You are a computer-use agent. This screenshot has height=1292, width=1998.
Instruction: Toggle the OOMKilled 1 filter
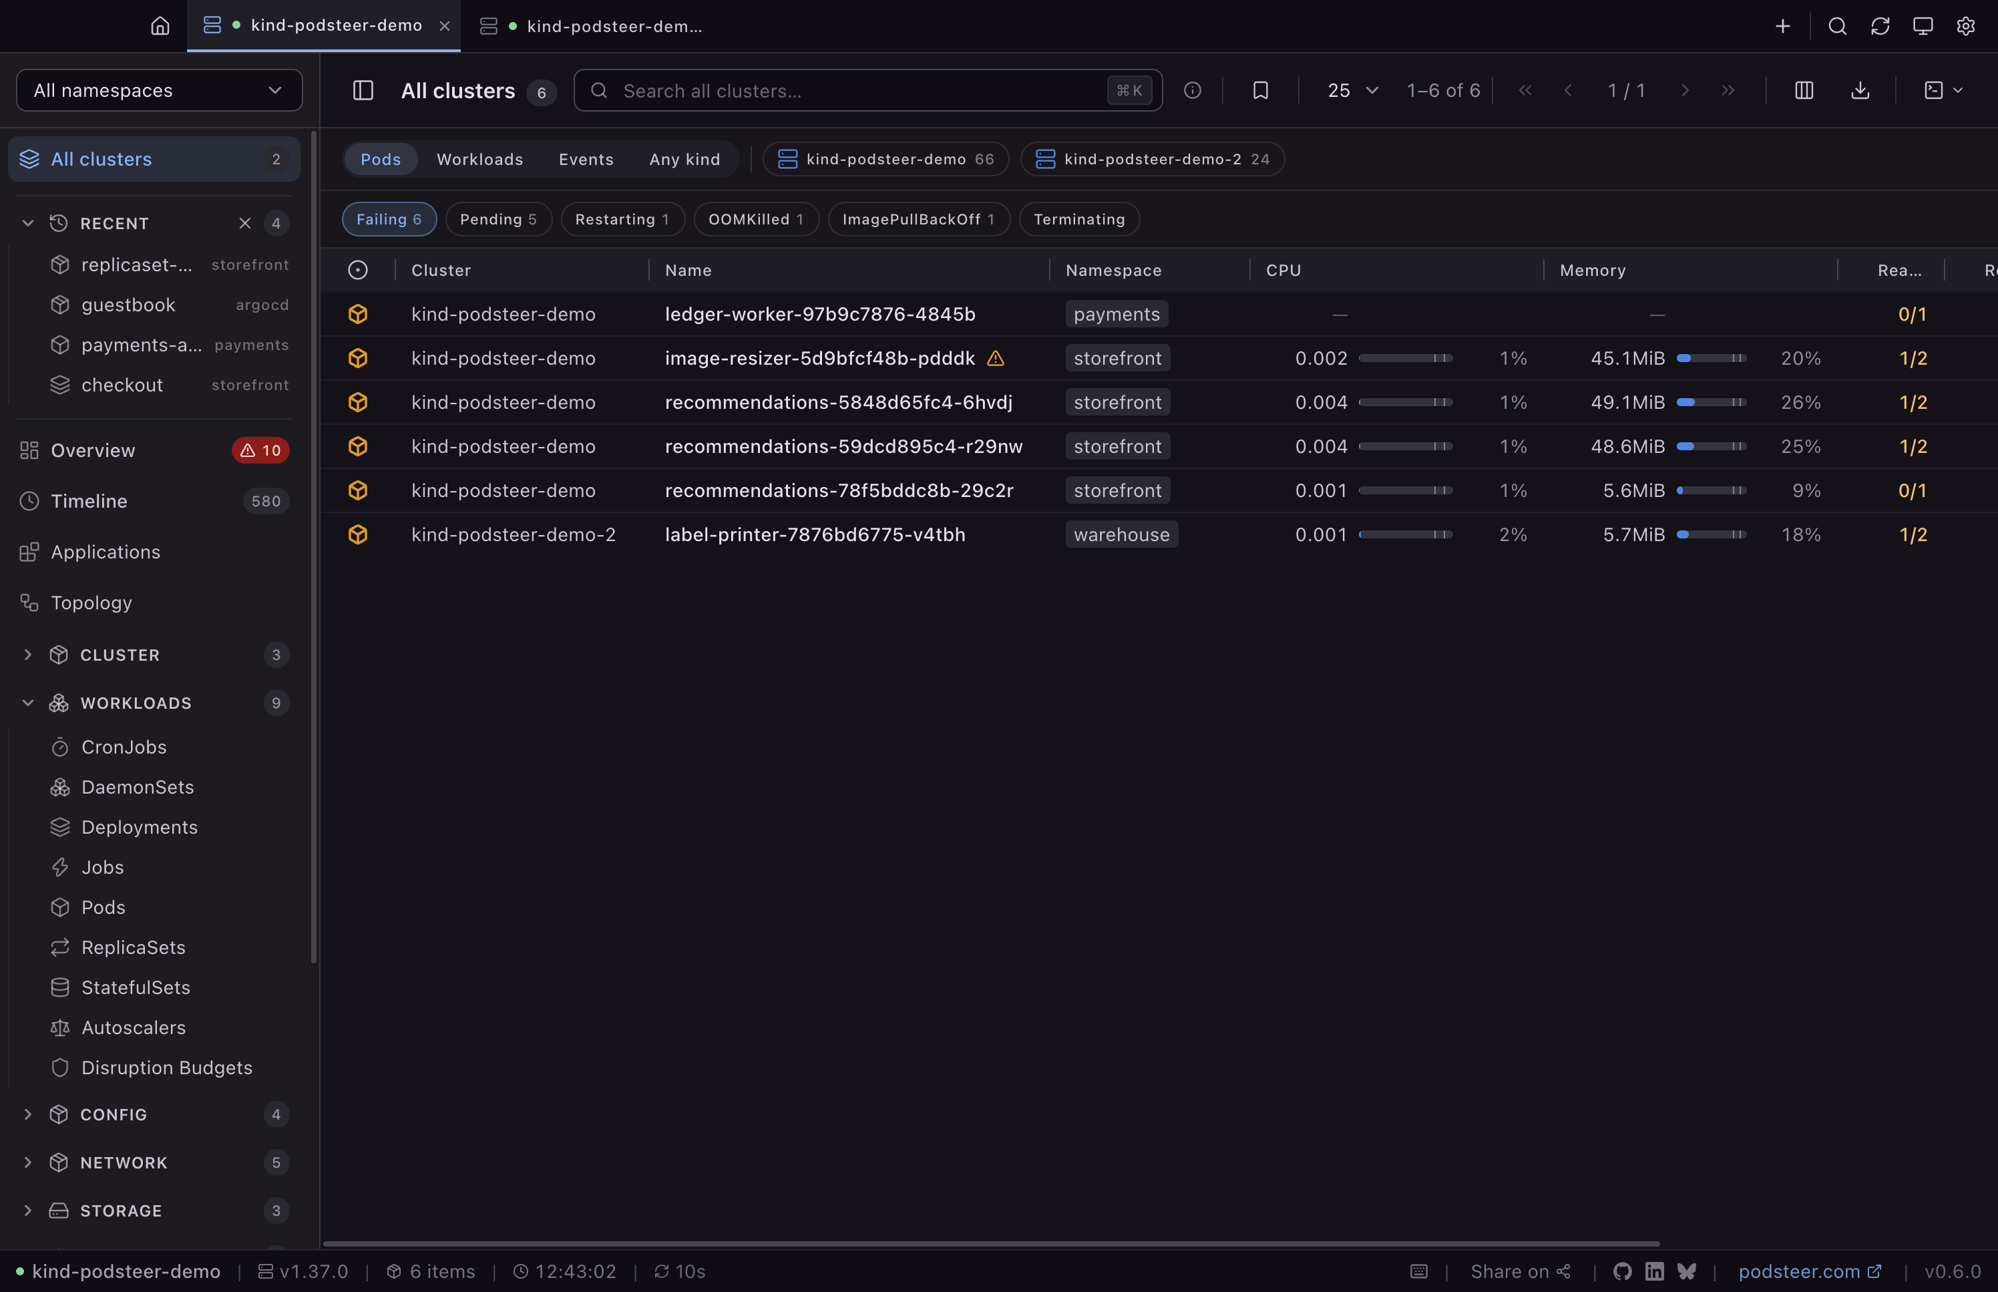pos(755,219)
